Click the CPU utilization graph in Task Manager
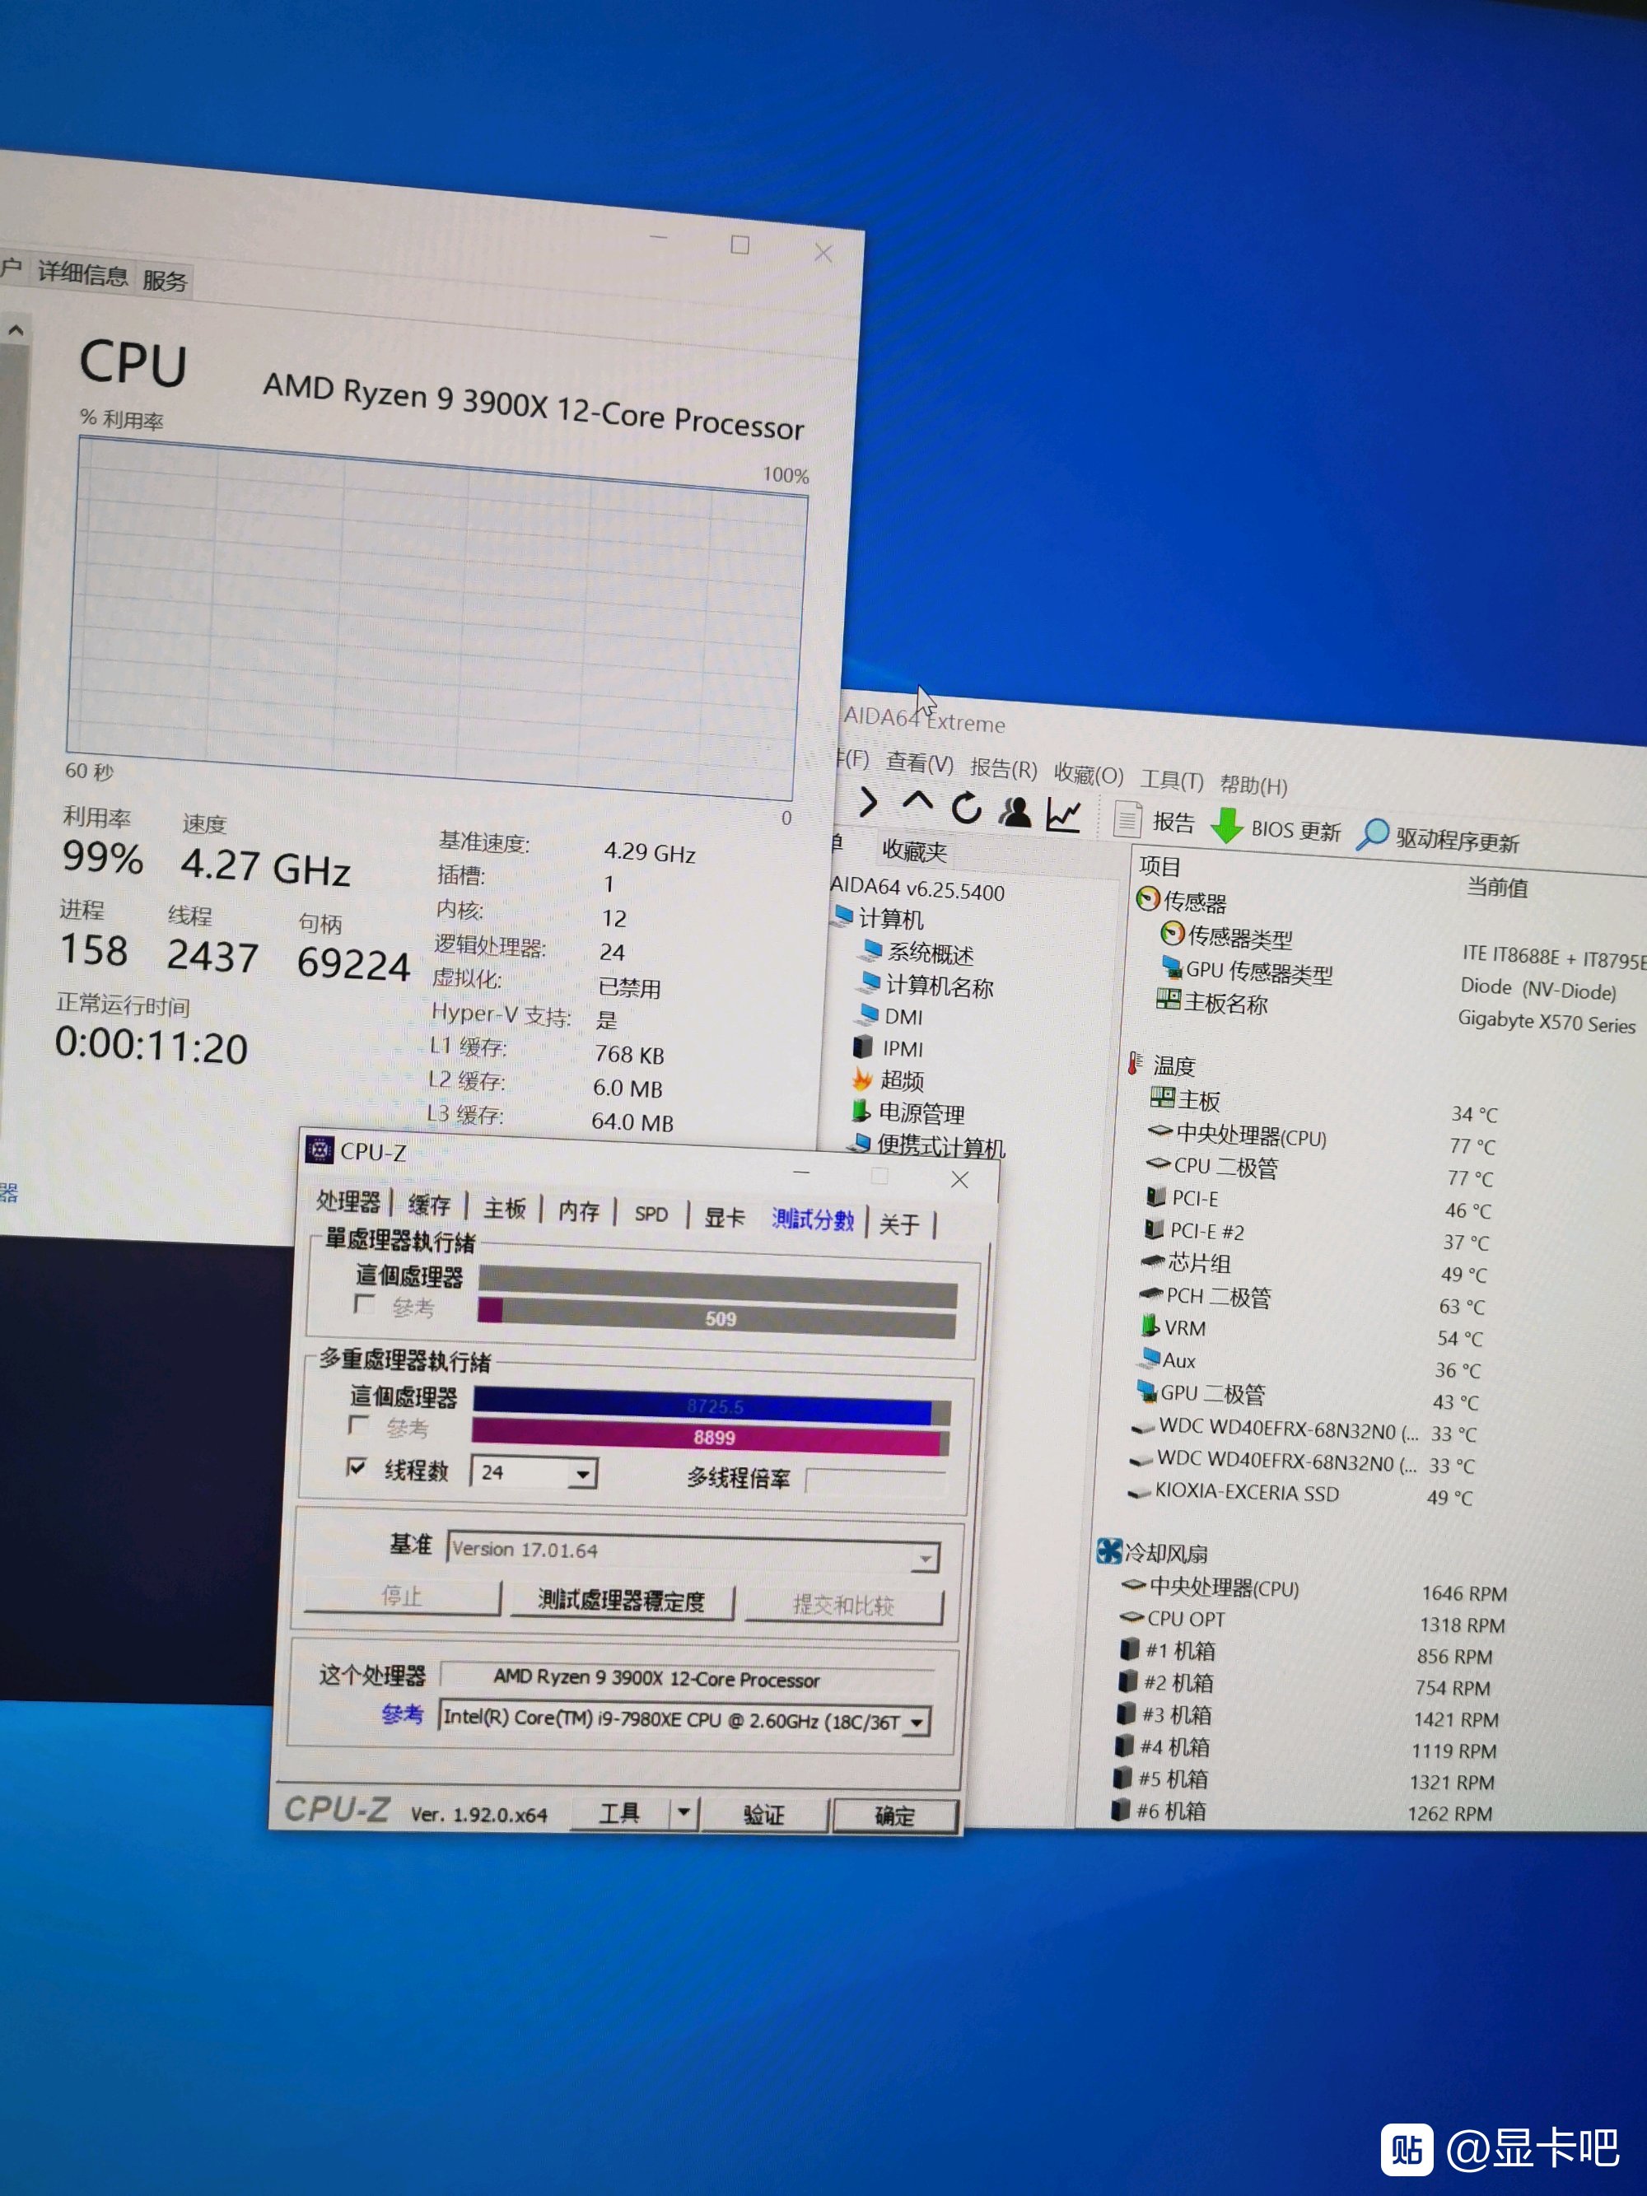Image resolution: width=1647 pixels, height=2196 pixels. tap(436, 618)
